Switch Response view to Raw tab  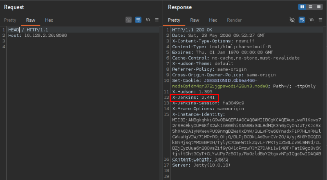(195, 20)
